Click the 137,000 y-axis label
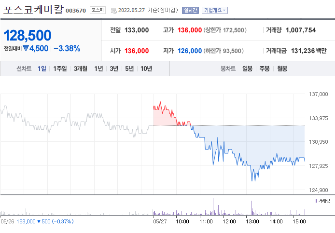Image resolution: width=335 pixels, height=233 pixels. click(x=318, y=94)
